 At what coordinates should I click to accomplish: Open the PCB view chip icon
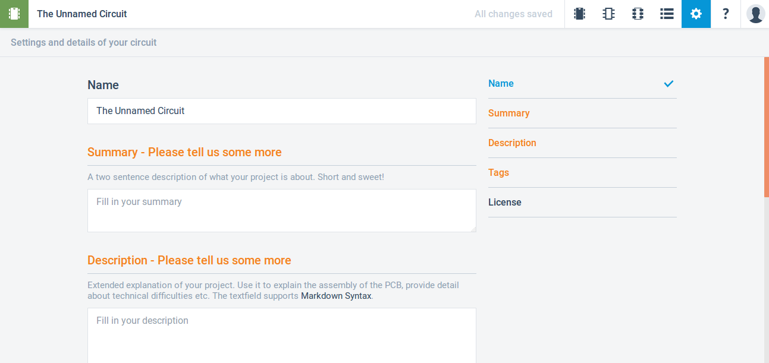point(638,14)
